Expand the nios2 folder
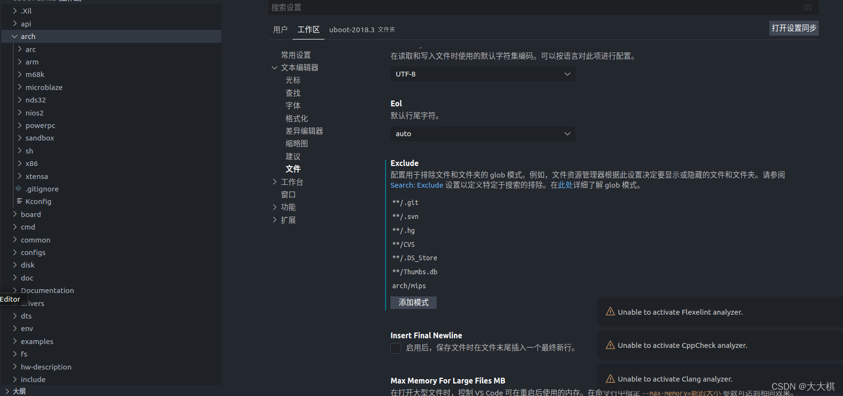 coord(20,113)
